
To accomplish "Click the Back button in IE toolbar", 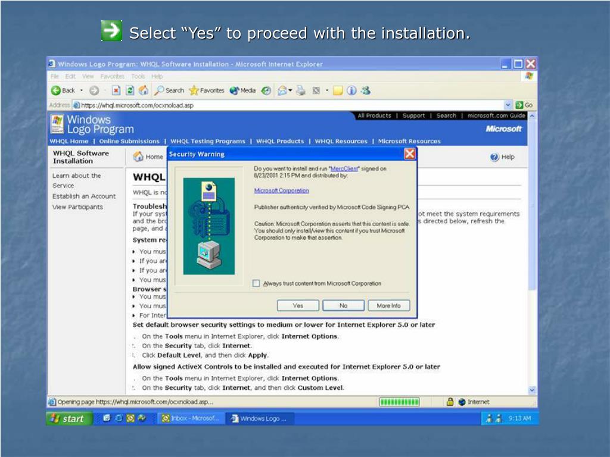I will [x=63, y=90].
